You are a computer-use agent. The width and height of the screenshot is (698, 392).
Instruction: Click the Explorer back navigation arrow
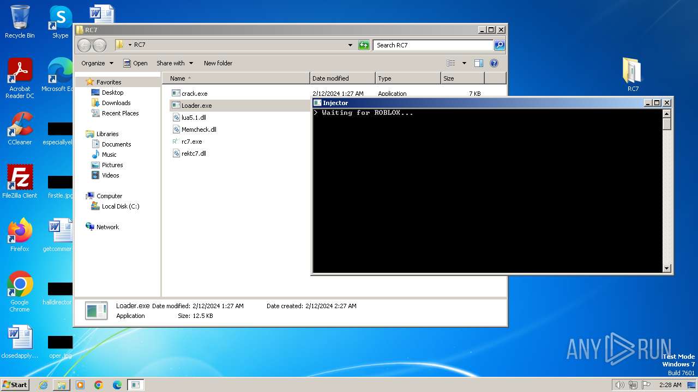pos(85,45)
